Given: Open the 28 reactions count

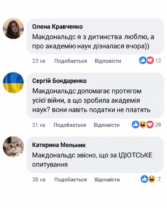Looking at the screenshot, I should pos(158,125).
